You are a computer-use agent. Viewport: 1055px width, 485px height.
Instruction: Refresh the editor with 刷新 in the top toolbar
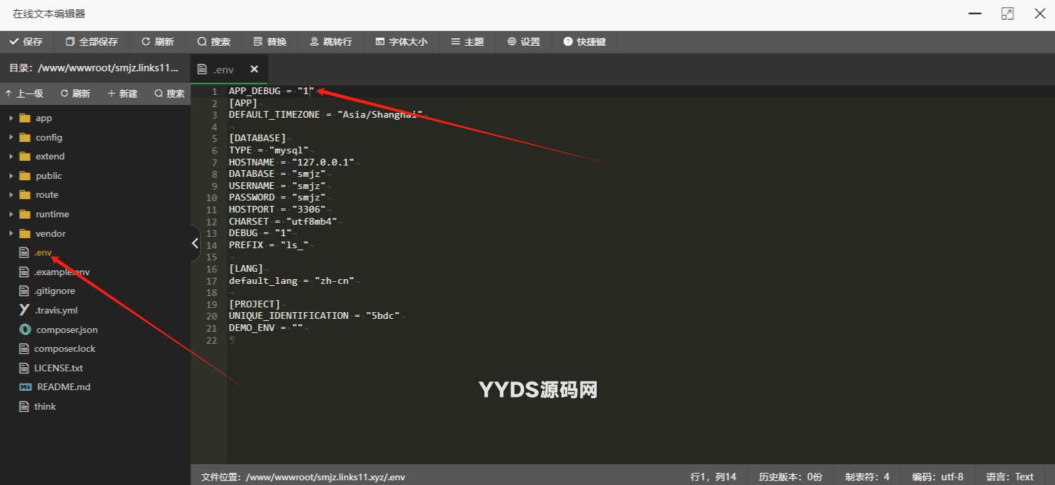tap(157, 42)
